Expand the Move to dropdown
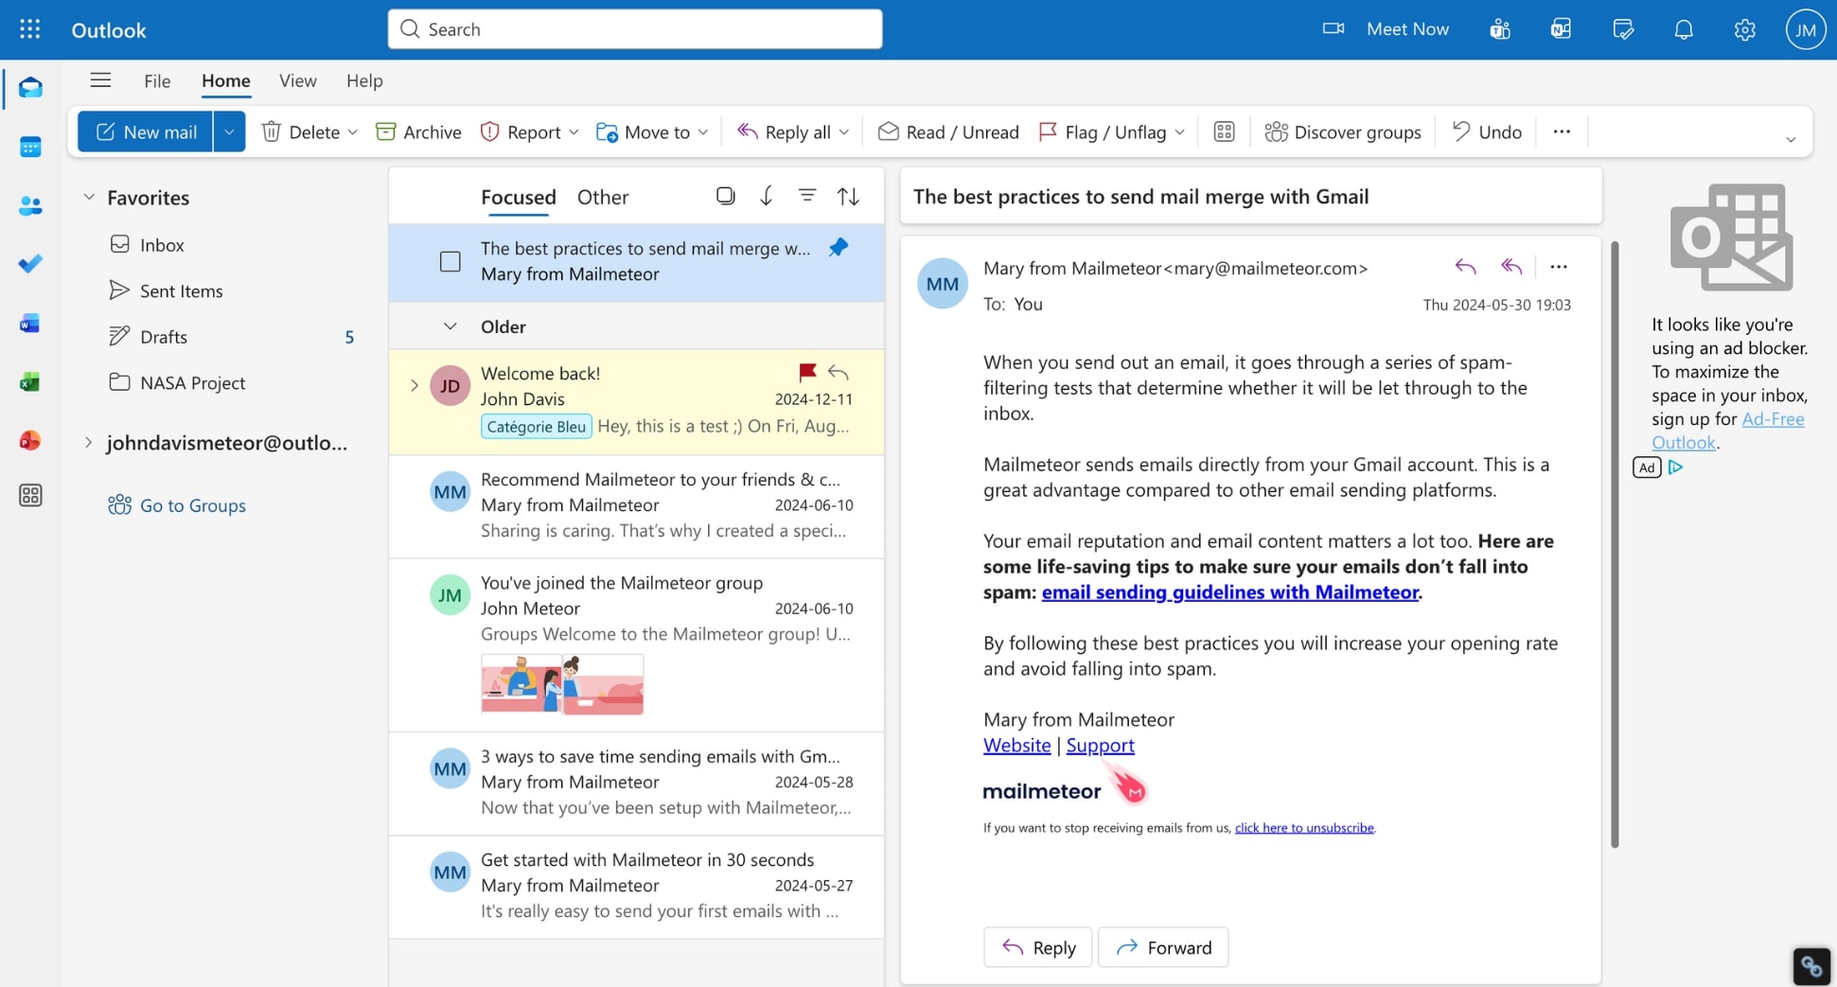The image size is (1837, 987). point(702,132)
